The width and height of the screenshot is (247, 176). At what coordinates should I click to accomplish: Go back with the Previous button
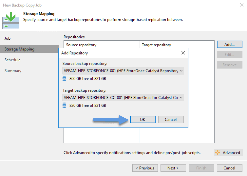coord(145,168)
